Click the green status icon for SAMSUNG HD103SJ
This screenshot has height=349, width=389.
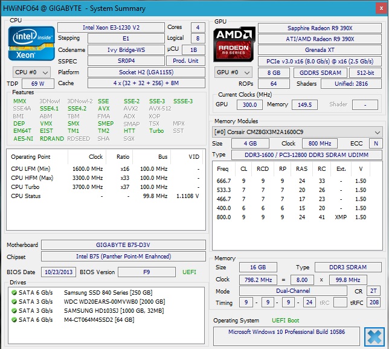tap(14, 310)
